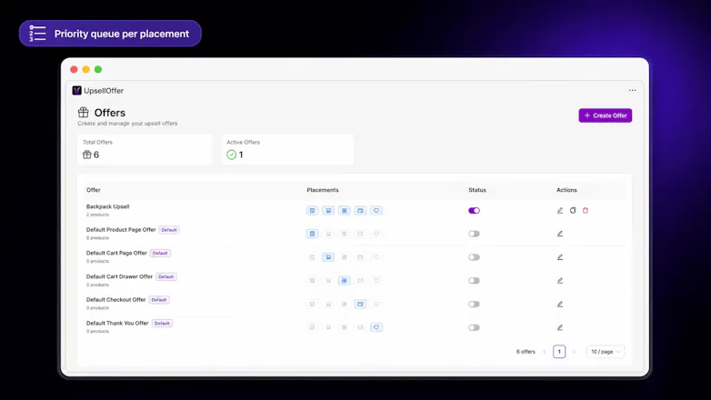Viewport: 711px width, 400px height.
Task: Edit the Default Thank You Offer
Action: tap(560, 327)
